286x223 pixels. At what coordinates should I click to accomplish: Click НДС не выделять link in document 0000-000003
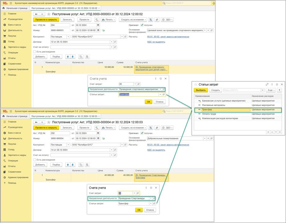(x=156, y=42)
